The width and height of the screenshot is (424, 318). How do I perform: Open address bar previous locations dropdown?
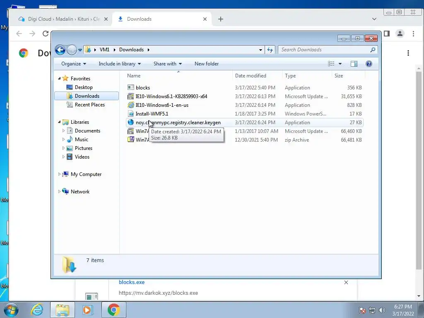tap(260, 50)
